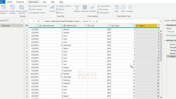This screenshot has width=176, height=99.
Task: Open the File menu
Action: pos(2,2)
